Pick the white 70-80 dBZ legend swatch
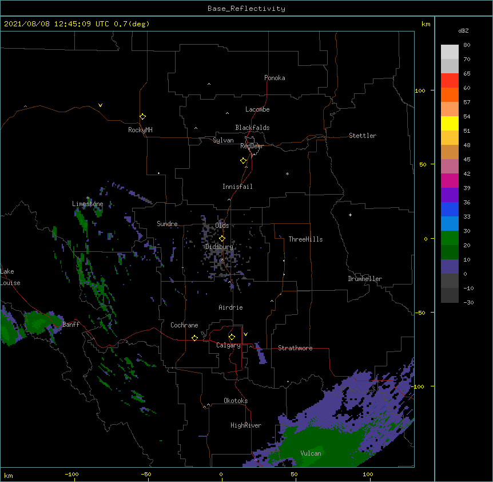The image size is (493, 482). (450, 52)
